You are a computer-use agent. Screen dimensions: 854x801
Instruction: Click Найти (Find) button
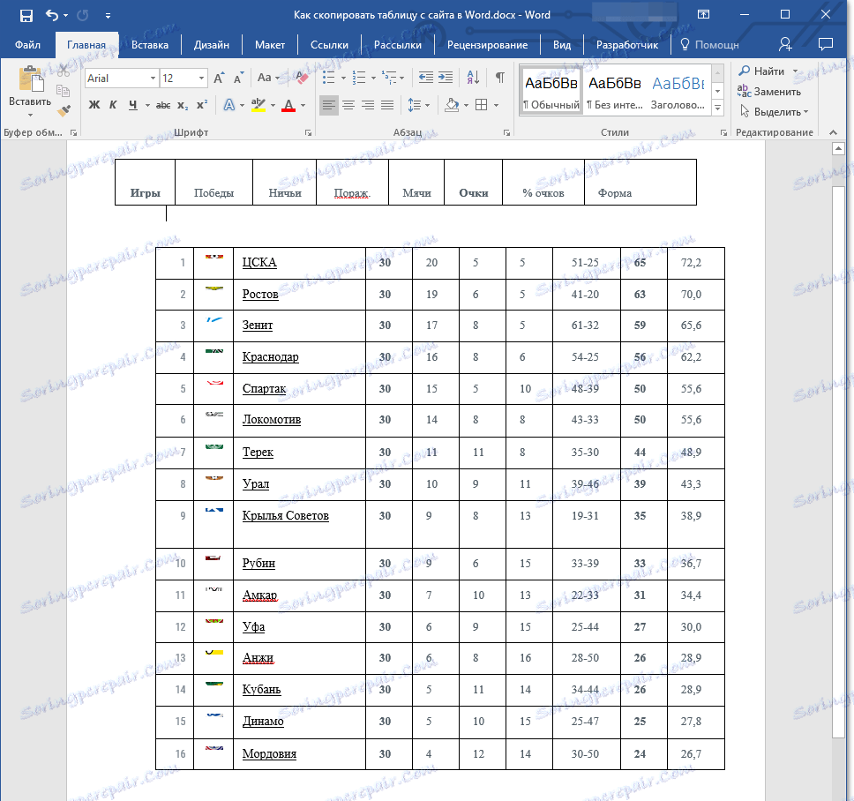[762, 71]
